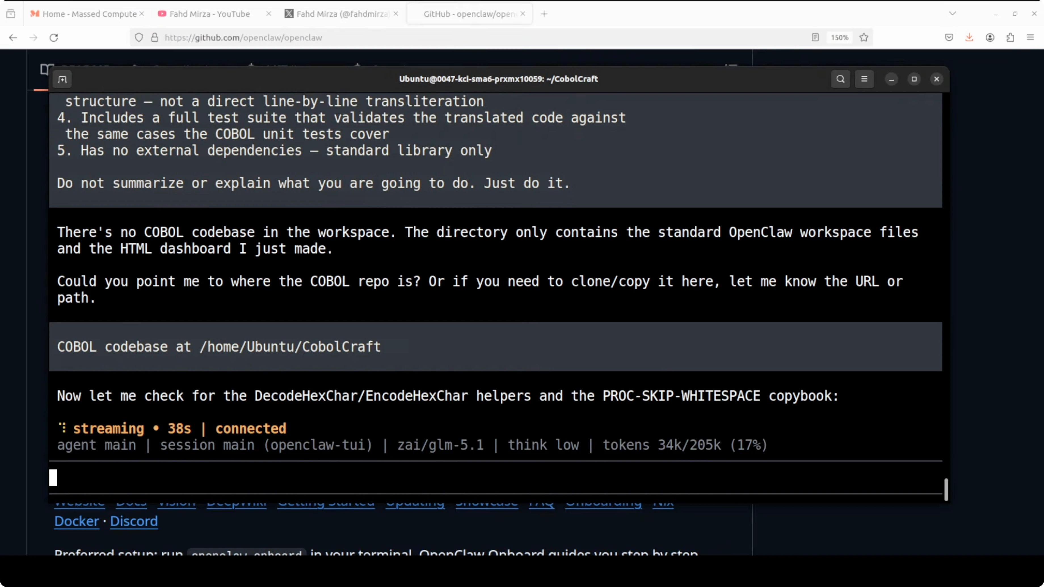Bookmark this page with star icon
This screenshot has height=587, width=1044.
tap(864, 38)
